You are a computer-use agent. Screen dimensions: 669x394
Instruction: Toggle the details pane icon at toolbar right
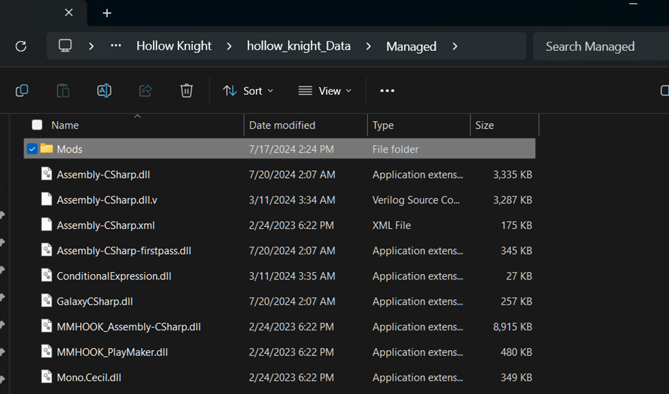click(x=664, y=91)
